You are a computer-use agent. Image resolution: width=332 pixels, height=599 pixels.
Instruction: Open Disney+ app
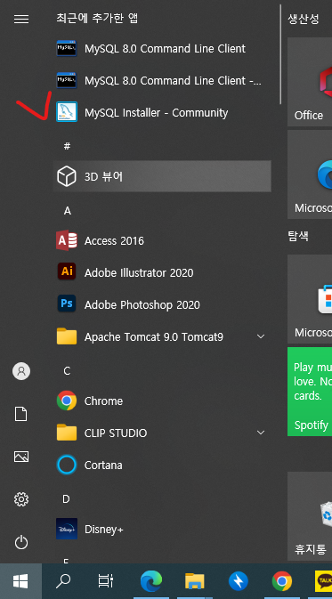tap(162, 529)
